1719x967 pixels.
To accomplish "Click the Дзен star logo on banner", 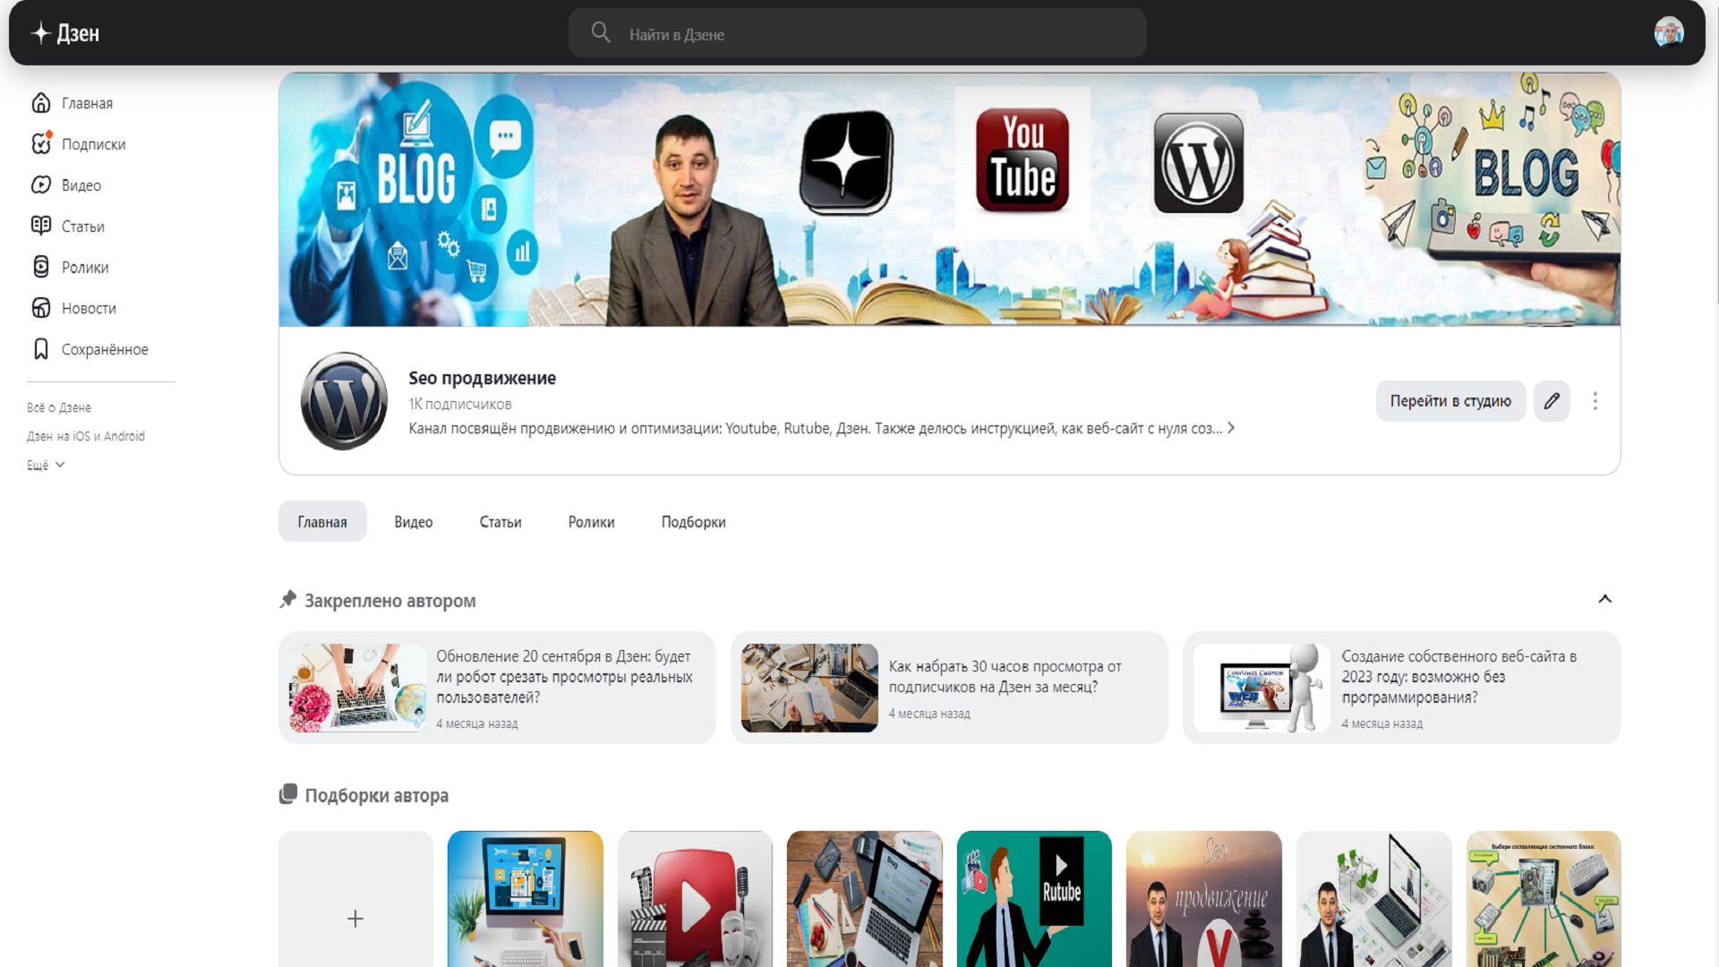I will (846, 162).
